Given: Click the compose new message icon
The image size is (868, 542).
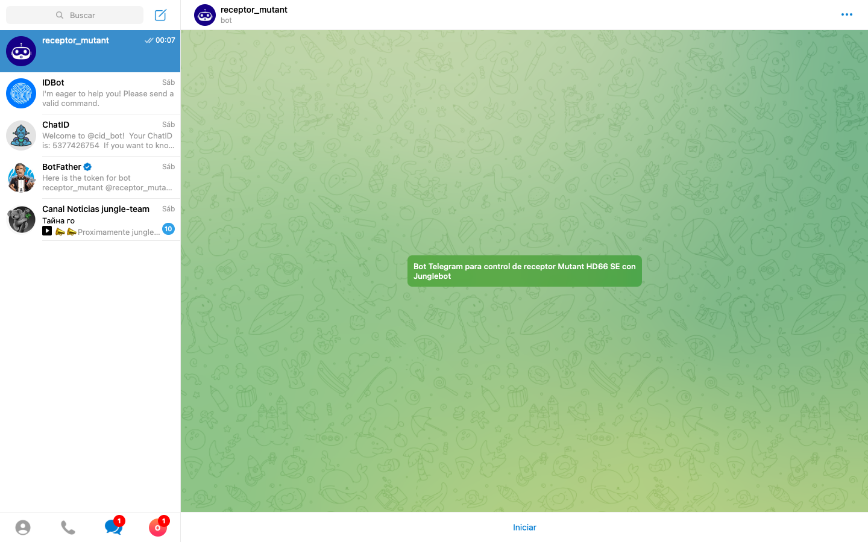Looking at the screenshot, I should coord(160,15).
